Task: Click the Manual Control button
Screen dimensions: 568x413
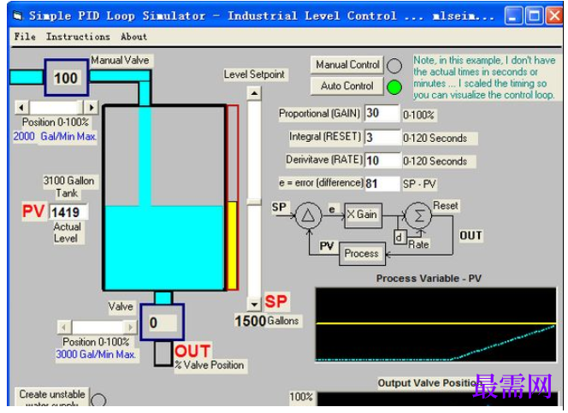Action: pos(347,65)
